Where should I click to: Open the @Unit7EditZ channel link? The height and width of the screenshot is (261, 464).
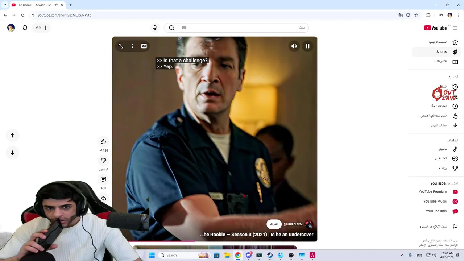point(293,224)
